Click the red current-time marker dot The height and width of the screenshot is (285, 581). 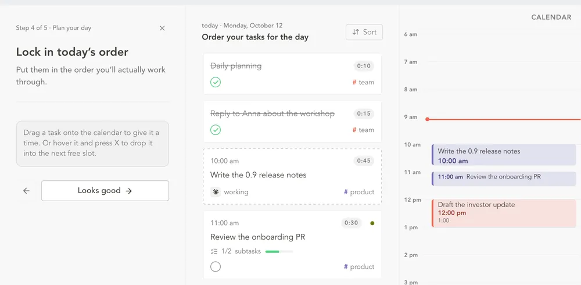click(x=427, y=119)
